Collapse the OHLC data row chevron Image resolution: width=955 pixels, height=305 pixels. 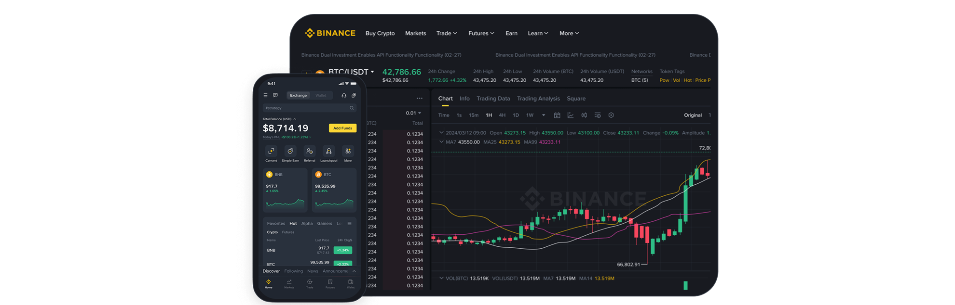pos(441,133)
